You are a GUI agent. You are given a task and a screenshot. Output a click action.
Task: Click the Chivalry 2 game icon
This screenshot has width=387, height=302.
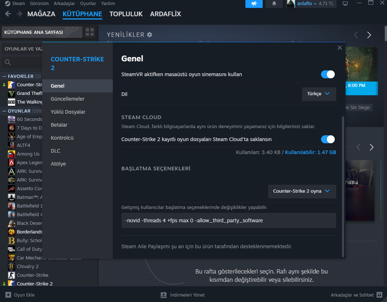[12, 266]
